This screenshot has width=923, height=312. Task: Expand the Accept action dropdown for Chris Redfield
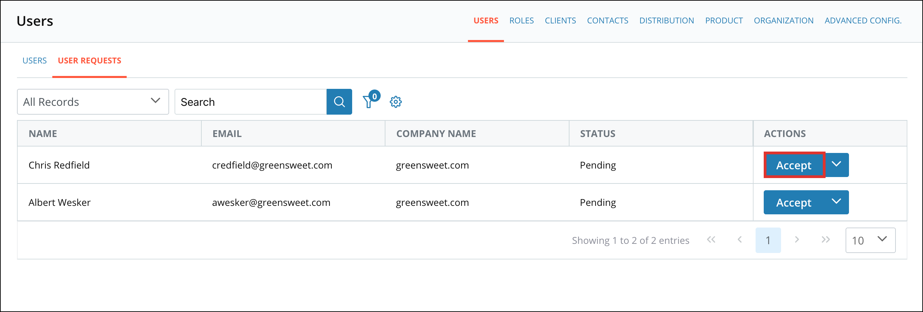click(837, 165)
